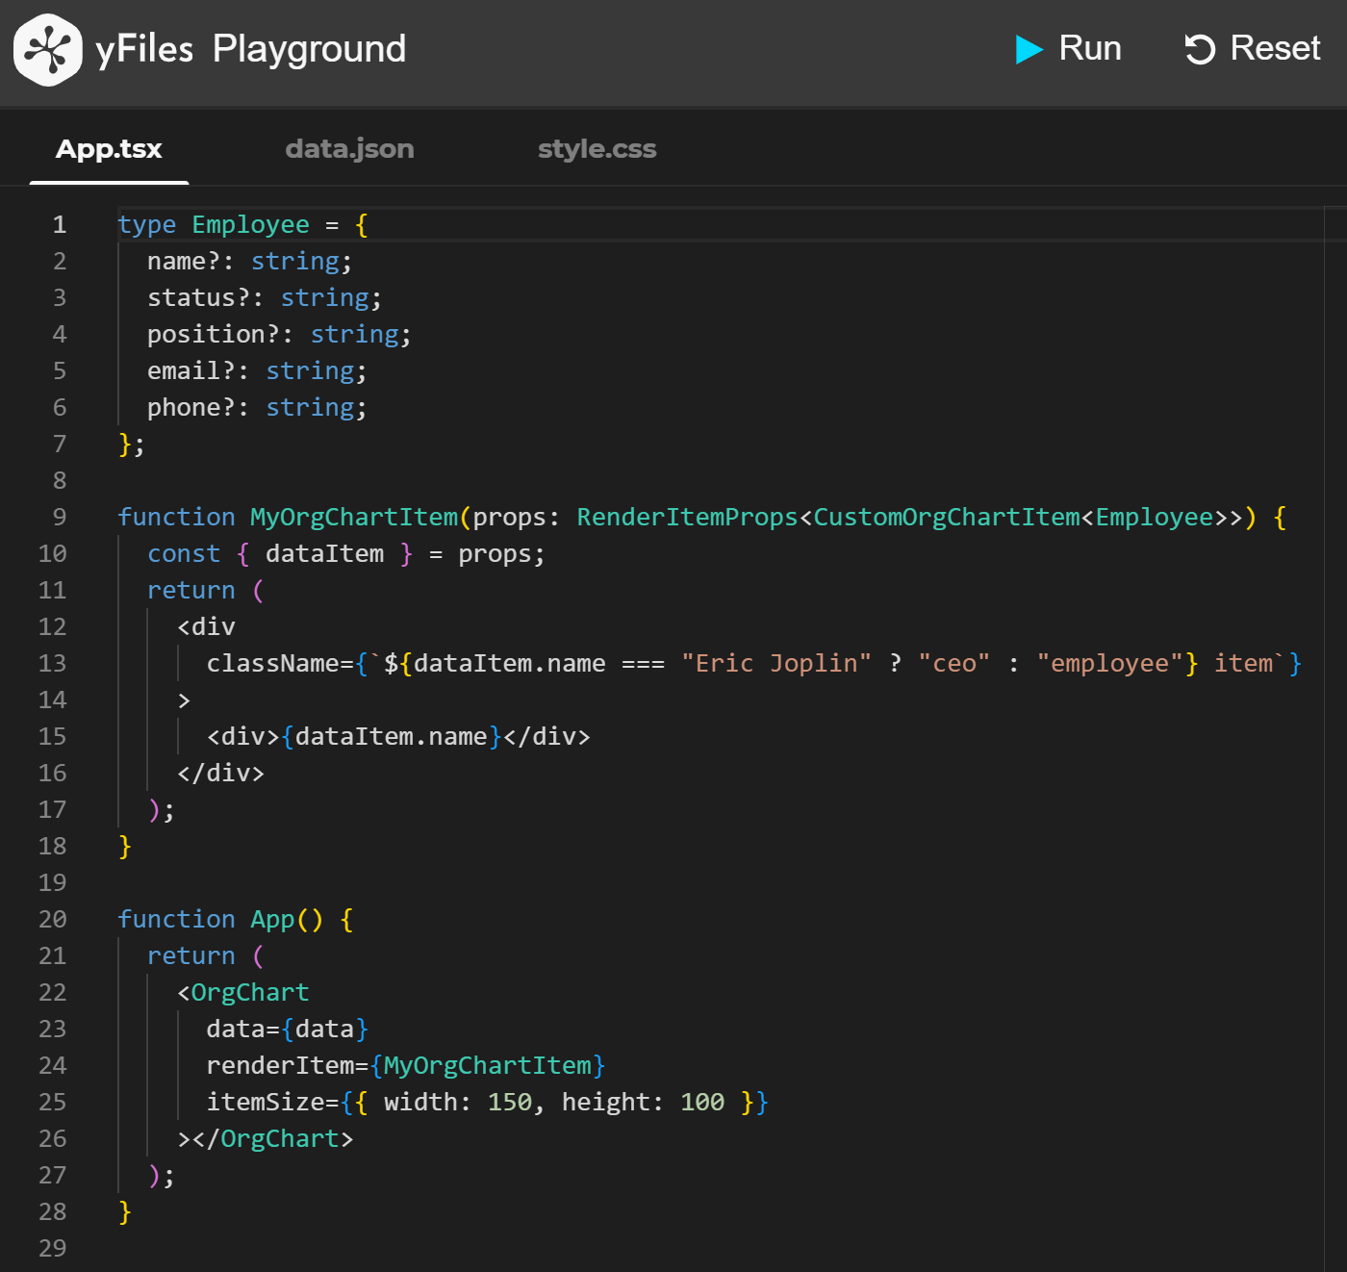The image size is (1347, 1272).
Task: Click the 'email?: string;' line
Action: pos(257,371)
